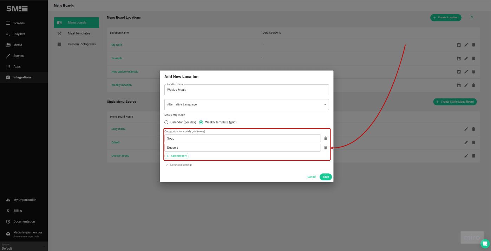The width and height of the screenshot is (491, 251).
Task: Select the Menu boards tab
Action: tap(77, 22)
